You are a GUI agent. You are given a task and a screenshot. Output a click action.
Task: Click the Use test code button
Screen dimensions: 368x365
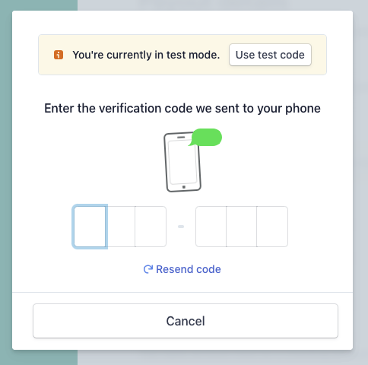270,55
